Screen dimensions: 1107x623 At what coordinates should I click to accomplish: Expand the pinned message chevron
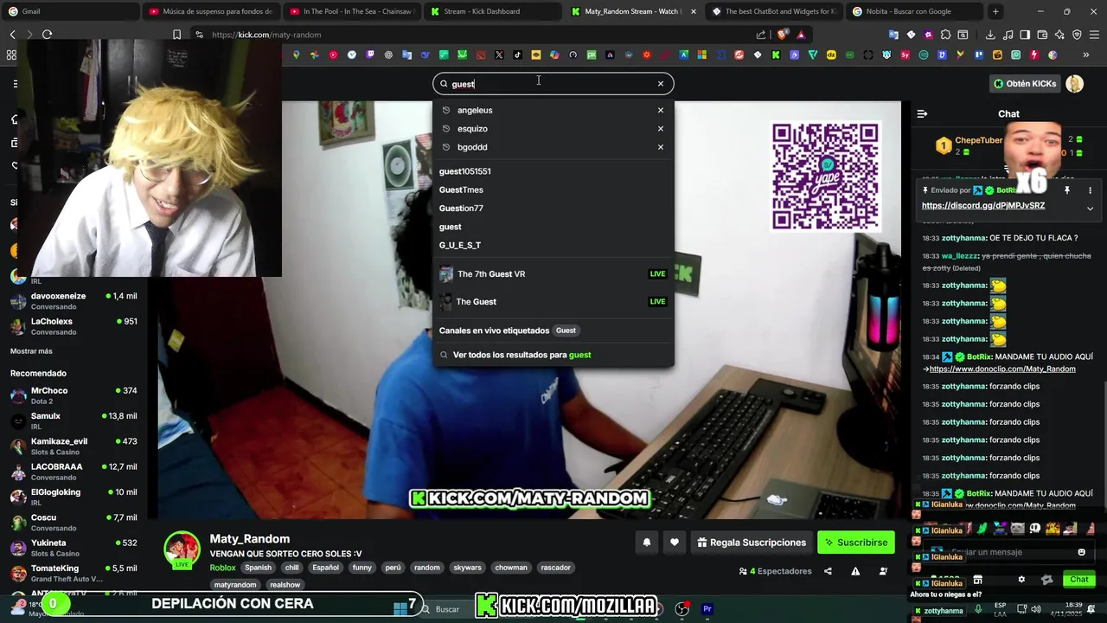(1090, 209)
